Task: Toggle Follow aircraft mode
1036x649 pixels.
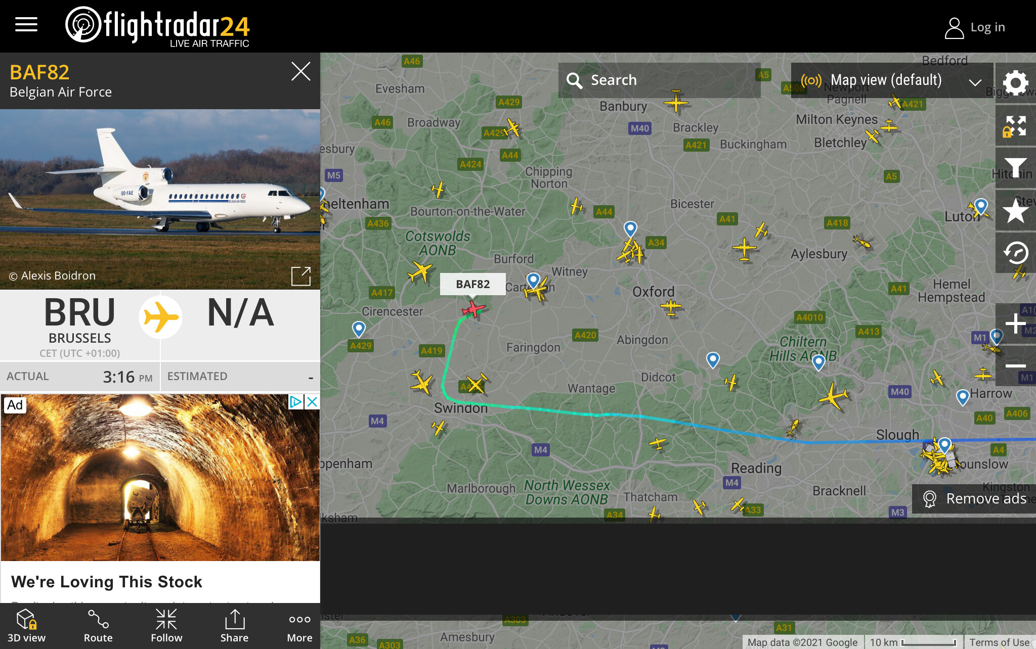Action: pyautogui.click(x=166, y=626)
